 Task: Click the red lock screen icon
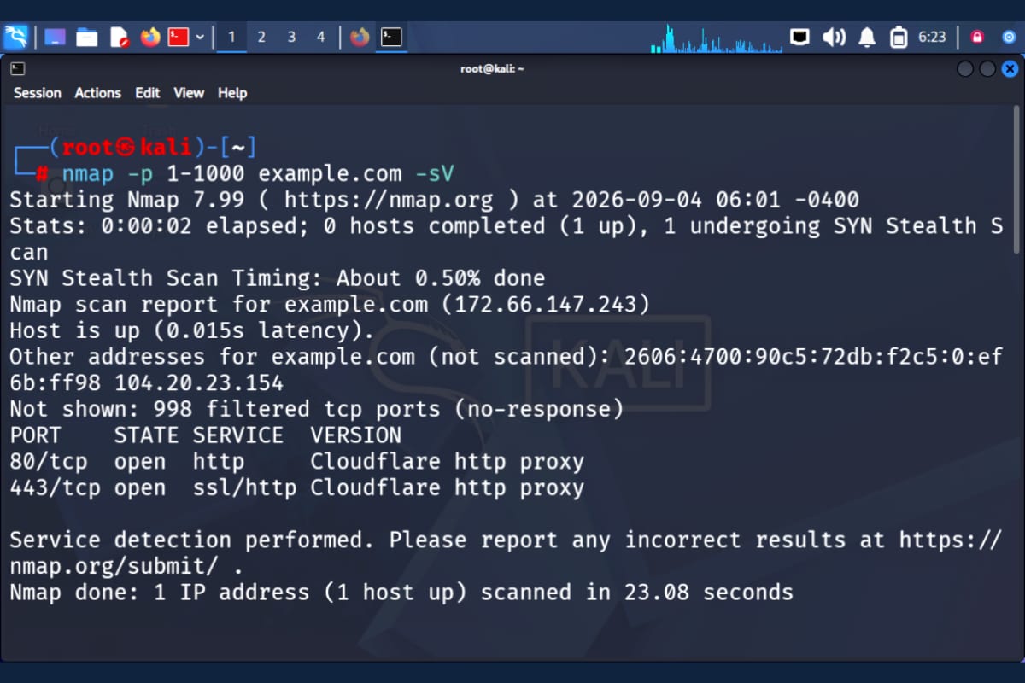click(978, 37)
